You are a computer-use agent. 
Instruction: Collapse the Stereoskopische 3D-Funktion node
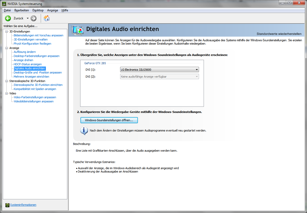point(7,81)
